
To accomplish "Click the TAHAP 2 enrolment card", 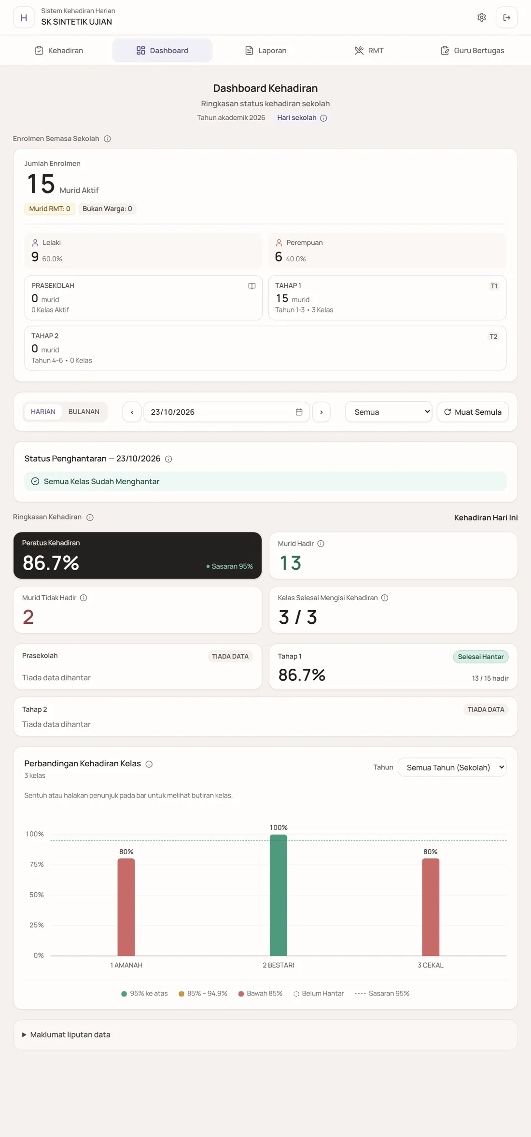I will coord(265,348).
